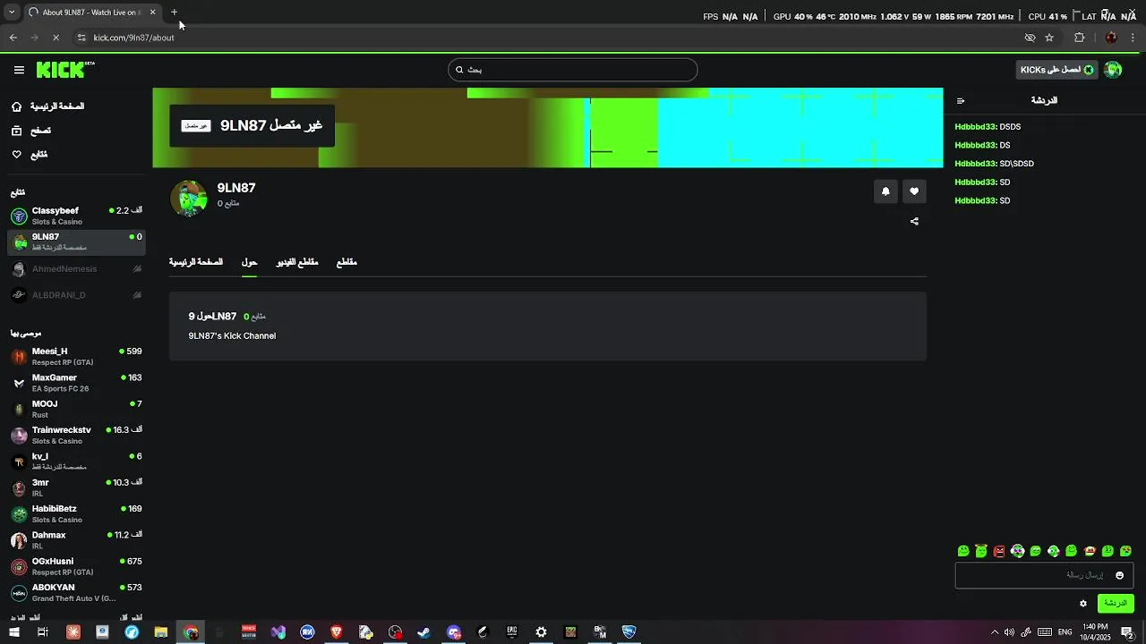
Task: Open 9LN87 channel in following list
Action: (x=76, y=241)
